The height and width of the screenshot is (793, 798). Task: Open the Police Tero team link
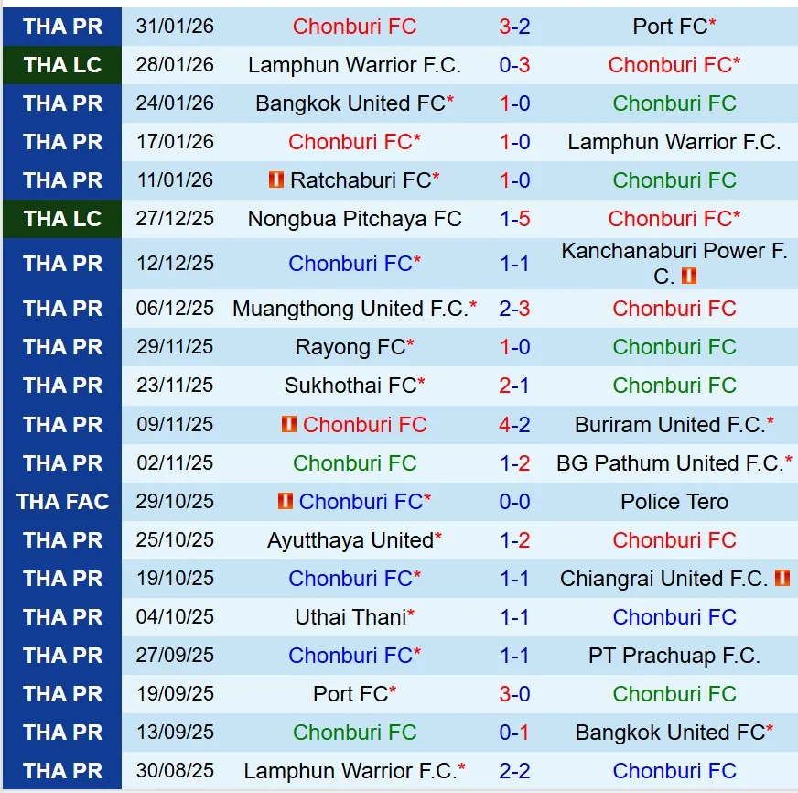point(674,502)
